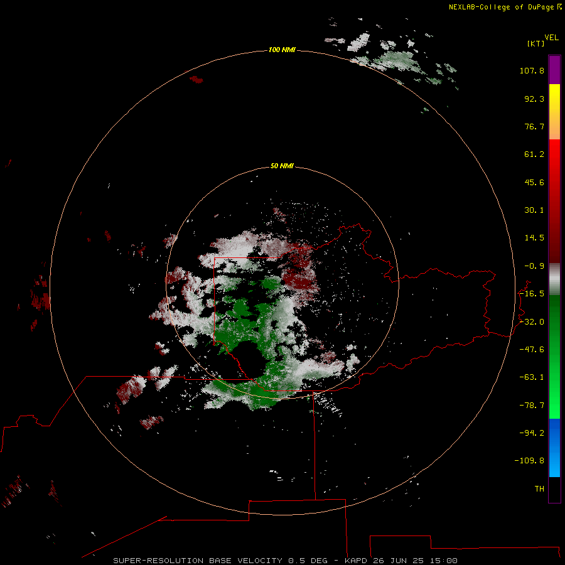Click the 100 NMI range ring label
Image resolution: width=565 pixels, height=565 pixels.
click(282, 50)
